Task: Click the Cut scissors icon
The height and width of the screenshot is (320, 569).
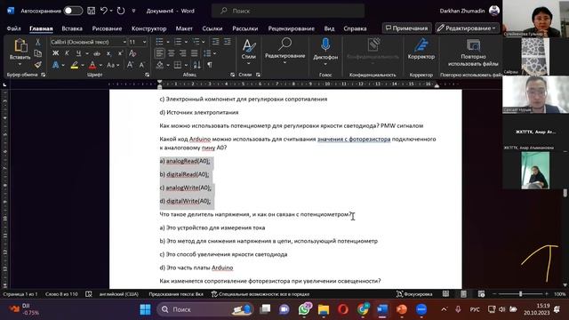Action: pyautogui.click(x=37, y=42)
